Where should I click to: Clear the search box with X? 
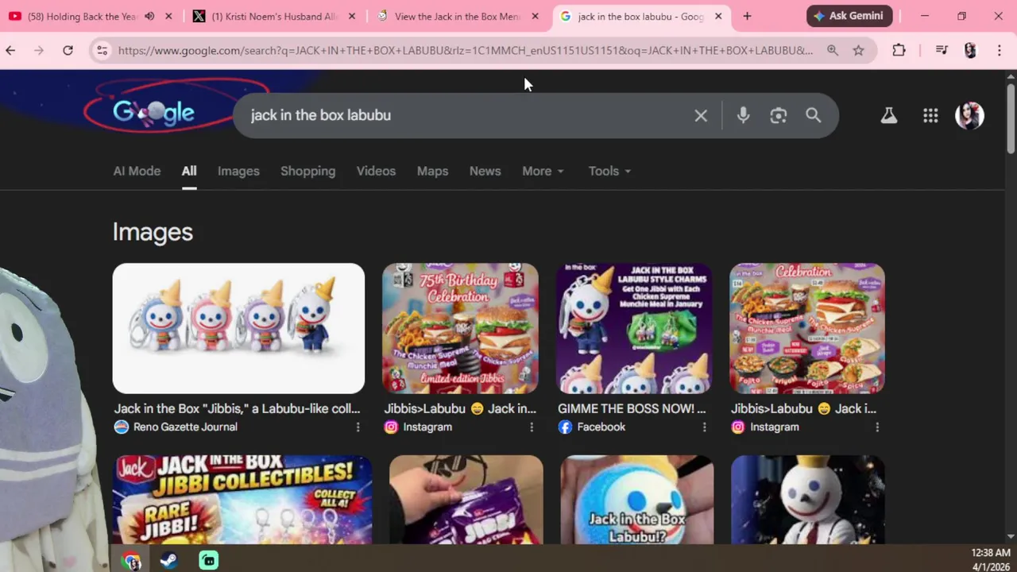[701, 115]
